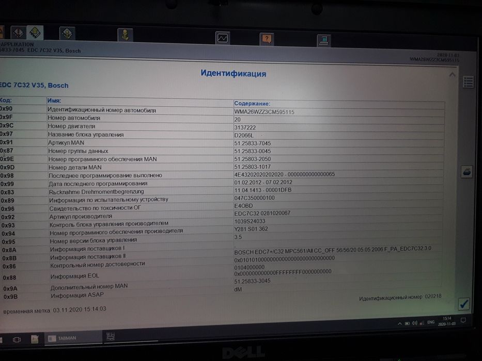Select the highlighted diamond identification icon
The image size is (482, 361).
[x=35, y=32]
